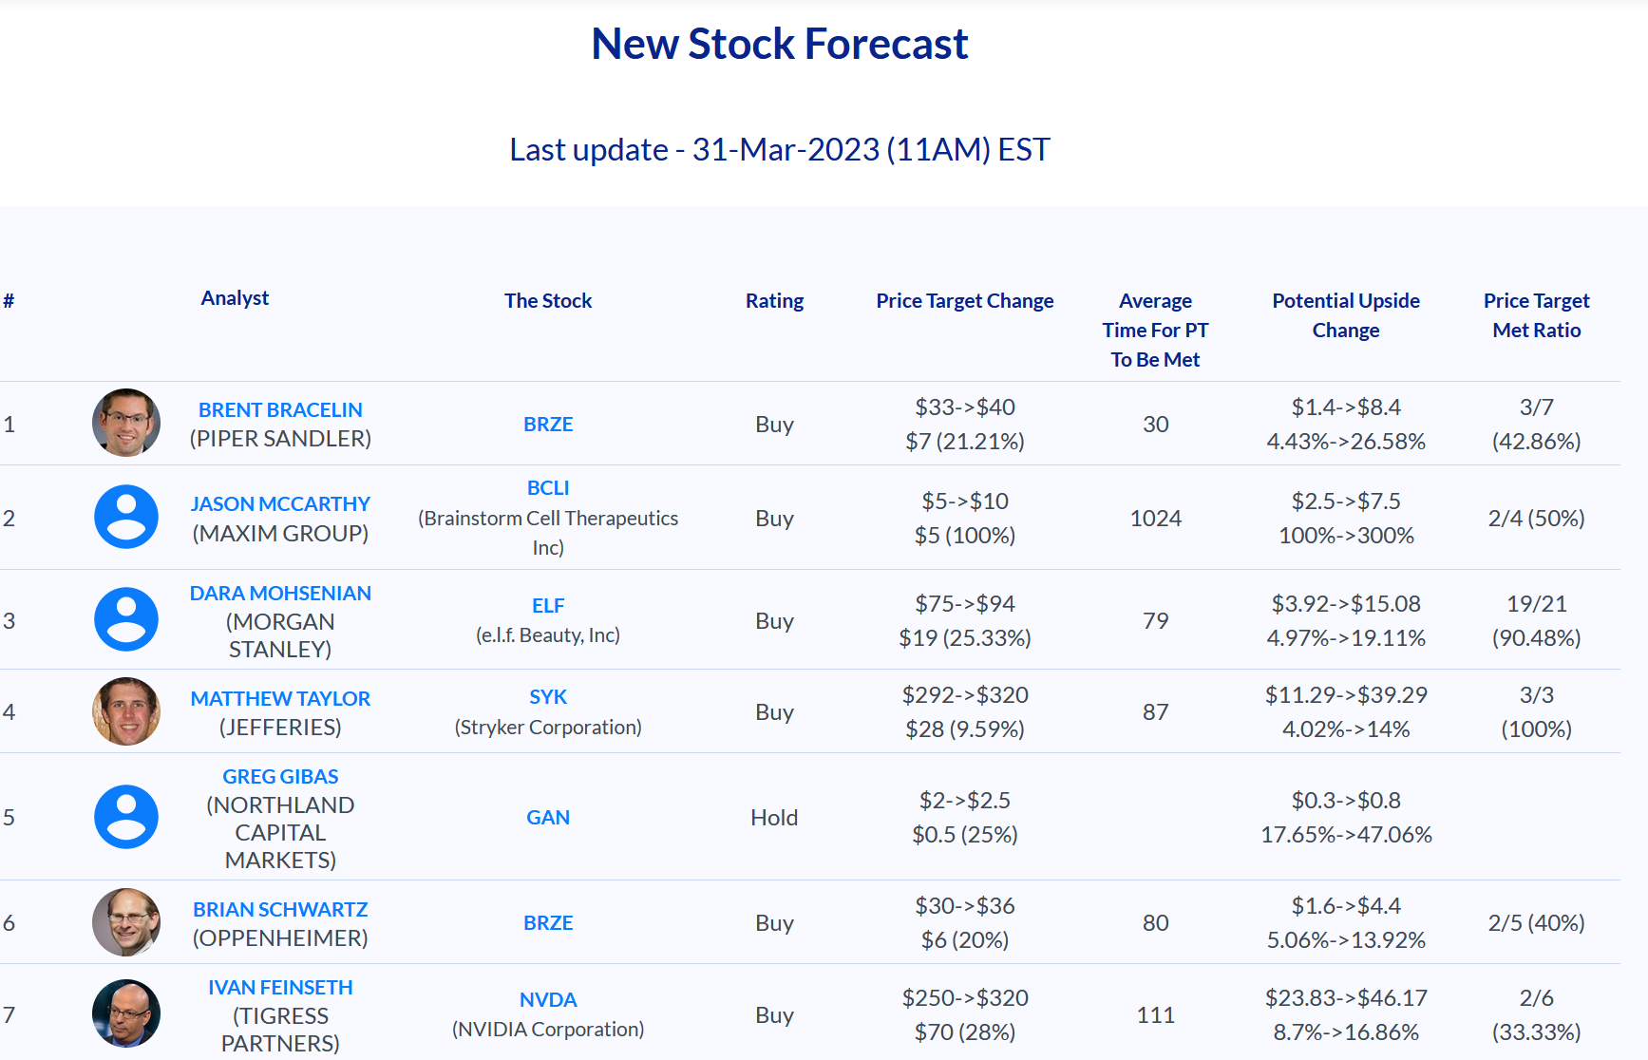Open the SYK stock ticker link

tap(548, 696)
